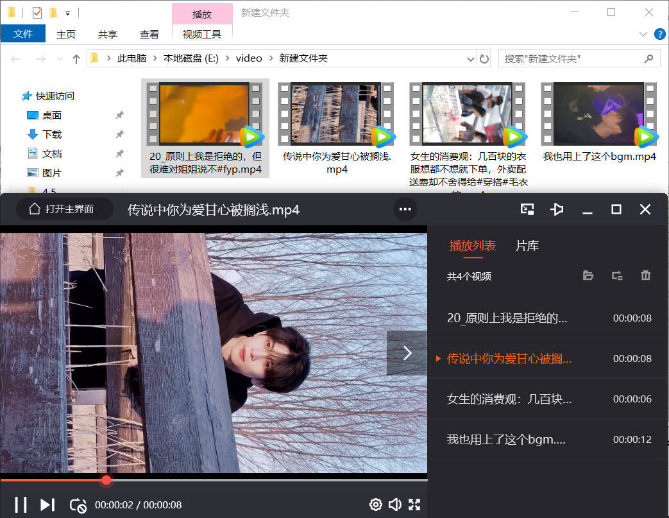Viewport: 669px width, 518px height.
Task: Switch to mini player mode
Action: (x=527, y=209)
